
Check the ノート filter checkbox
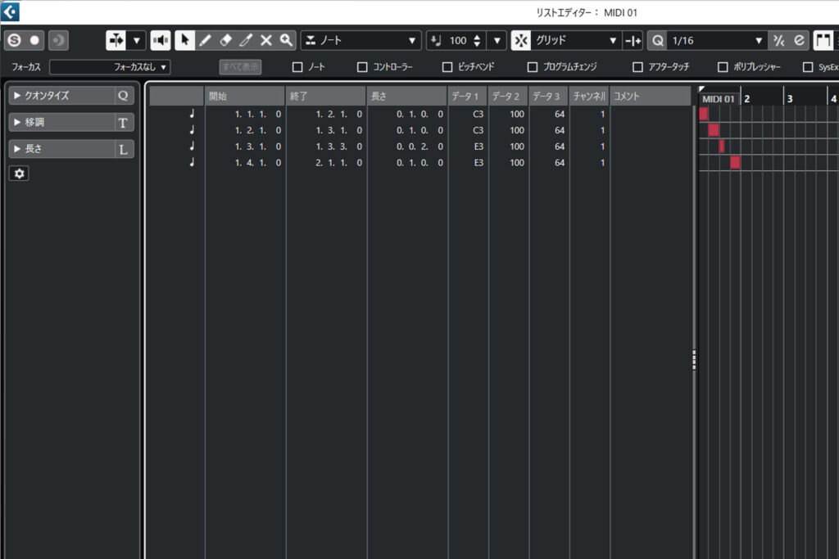tap(297, 67)
